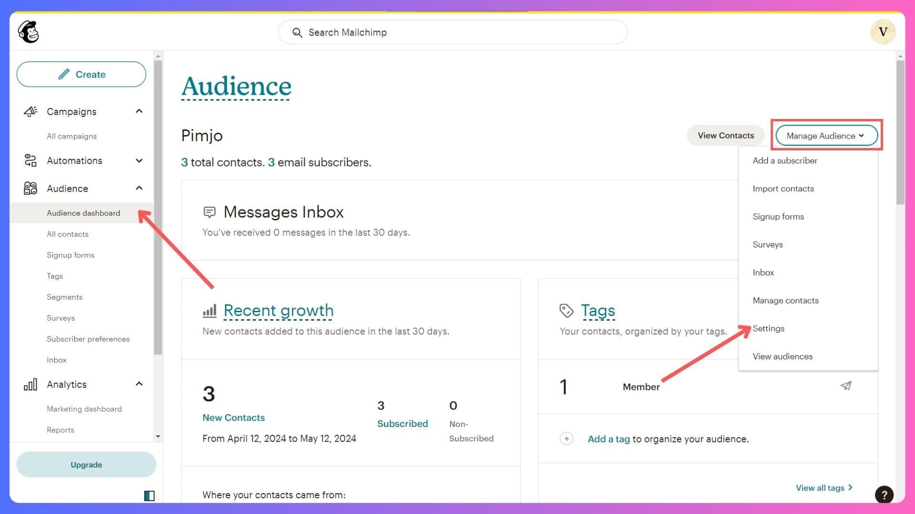915x514 pixels.
Task: Expand the Automations section chevron
Action: [x=139, y=160]
